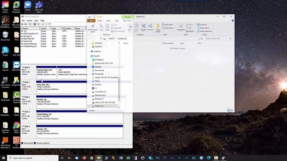
Task: Select VideoEditing (V:) row in volume list
Action: pos(53,47)
